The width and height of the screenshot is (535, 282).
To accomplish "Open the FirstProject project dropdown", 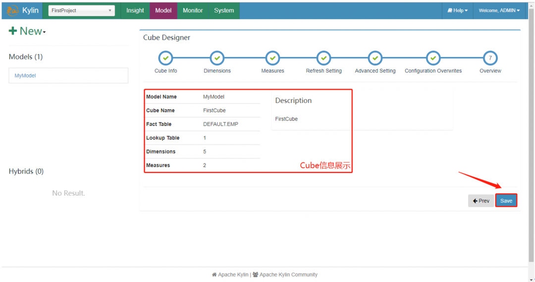I will 82,10.
